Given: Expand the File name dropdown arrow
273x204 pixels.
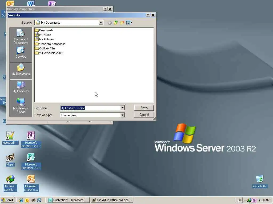Looking at the screenshot, I should pos(122,108).
